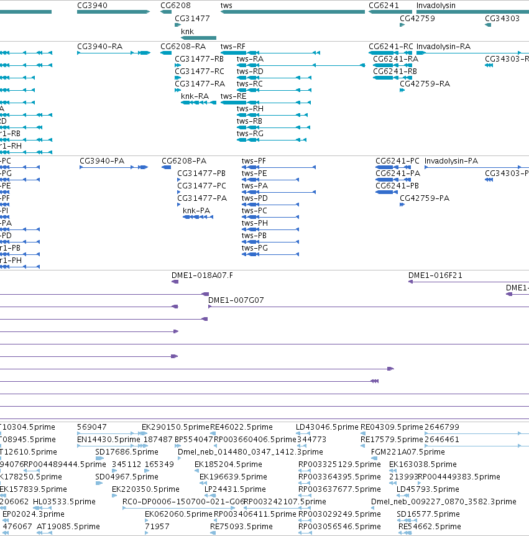Click protein CG6208-PA
The height and width of the screenshot is (536, 529).
tap(184, 161)
